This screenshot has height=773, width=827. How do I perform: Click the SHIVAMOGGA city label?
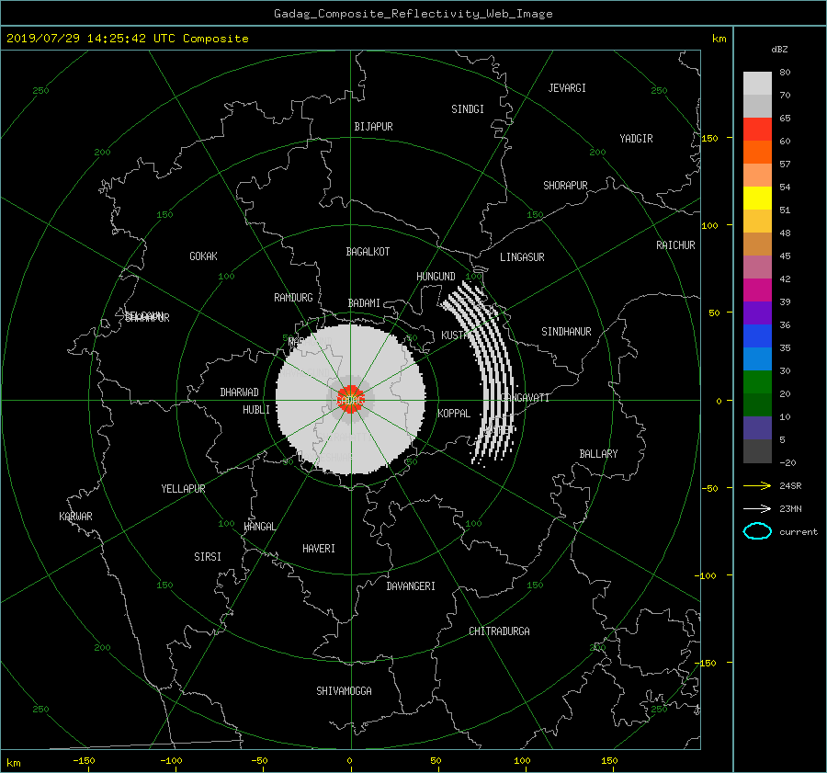point(344,691)
